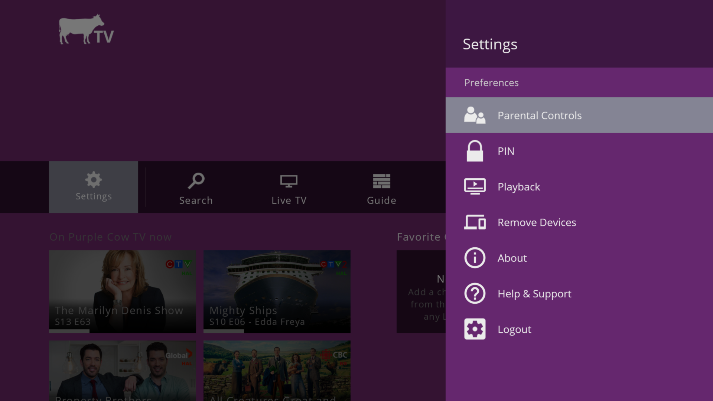Screen dimensions: 713x401
Task: Click the Purple Cow TV logo
Action: point(86,30)
